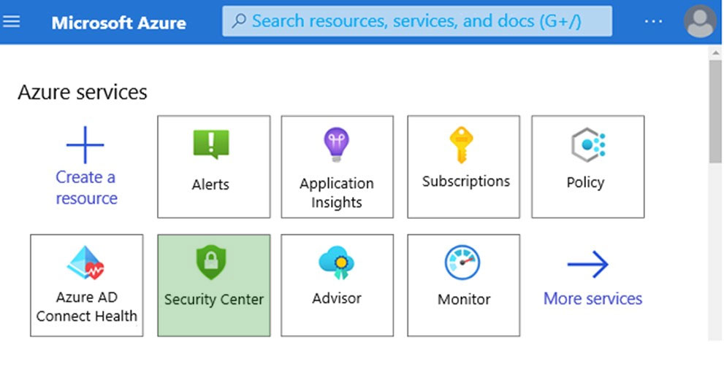Open the More services link text

tap(593, 298)
